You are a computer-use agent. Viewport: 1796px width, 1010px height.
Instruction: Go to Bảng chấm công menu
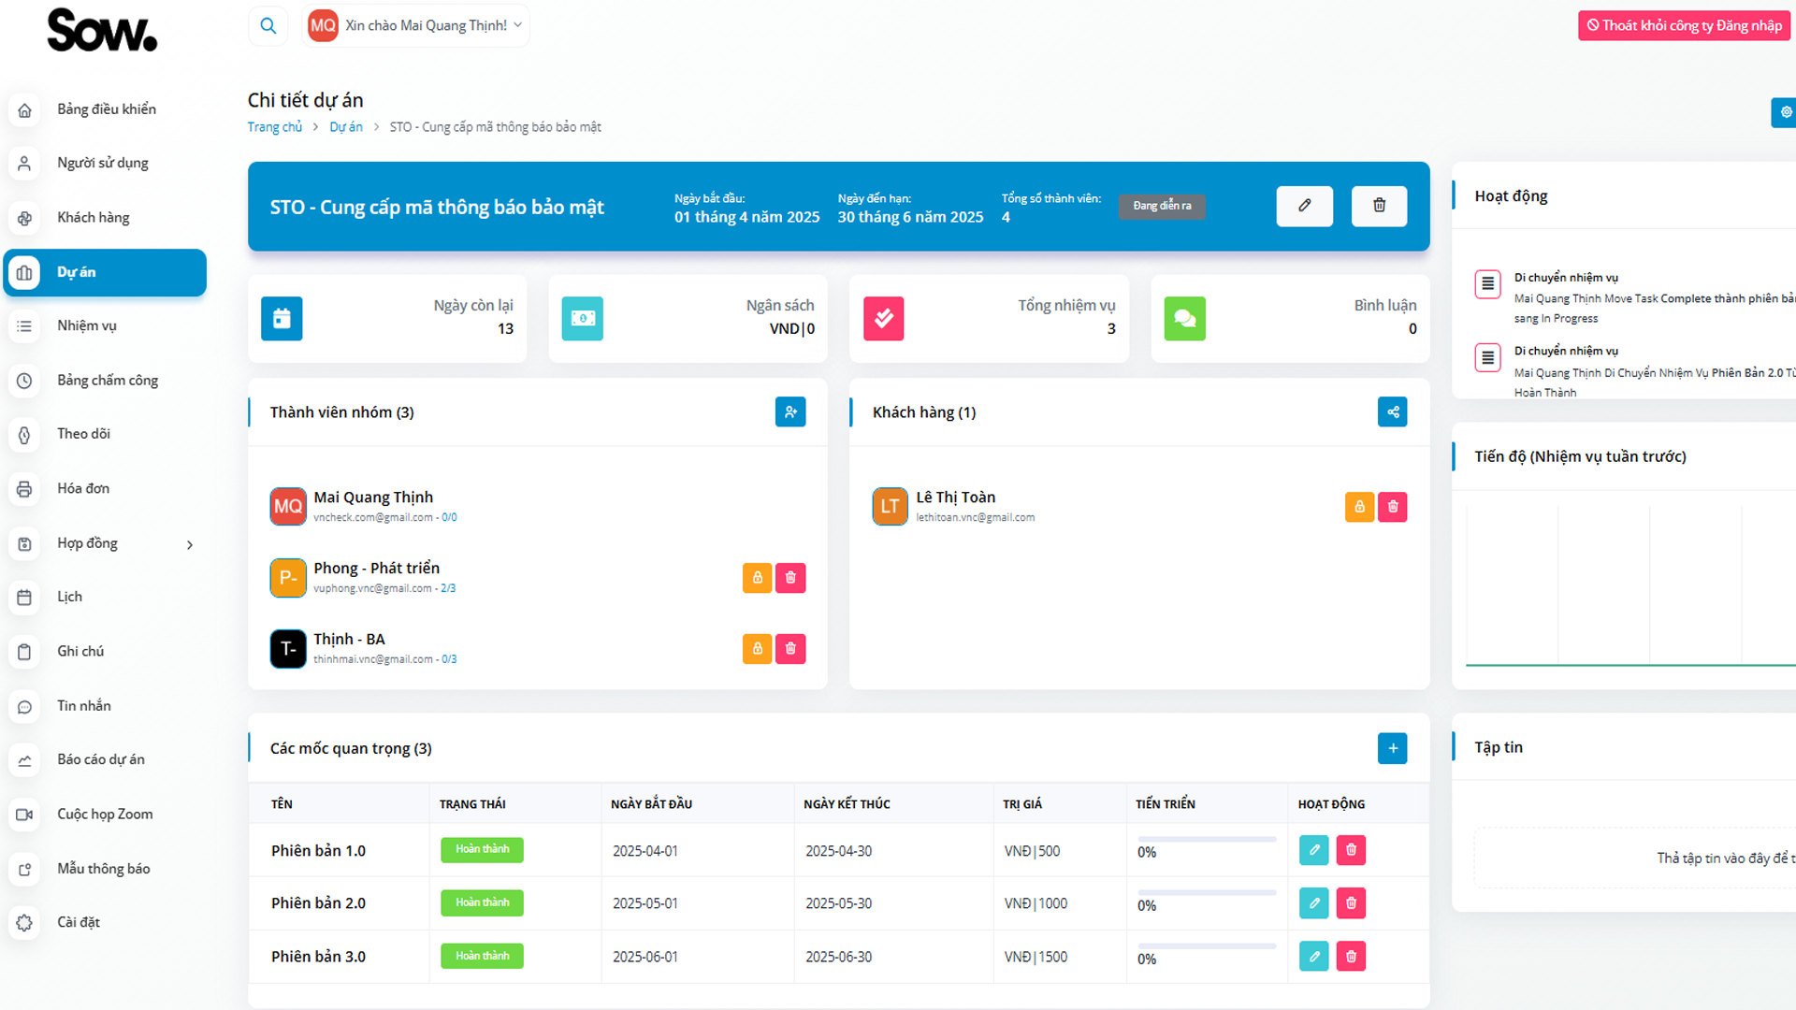108,381
